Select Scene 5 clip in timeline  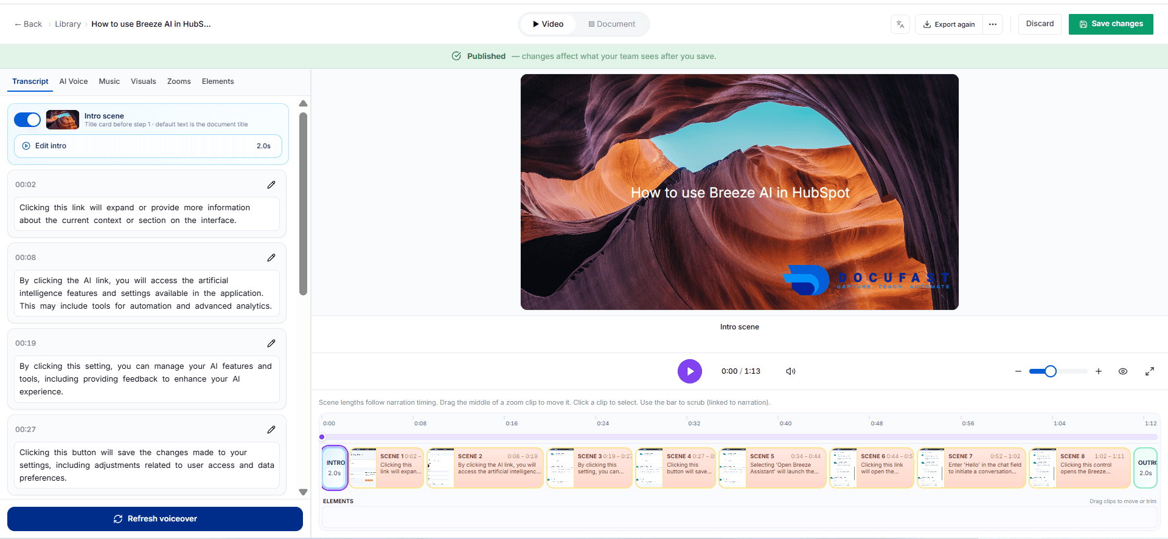tap(773, 468)
